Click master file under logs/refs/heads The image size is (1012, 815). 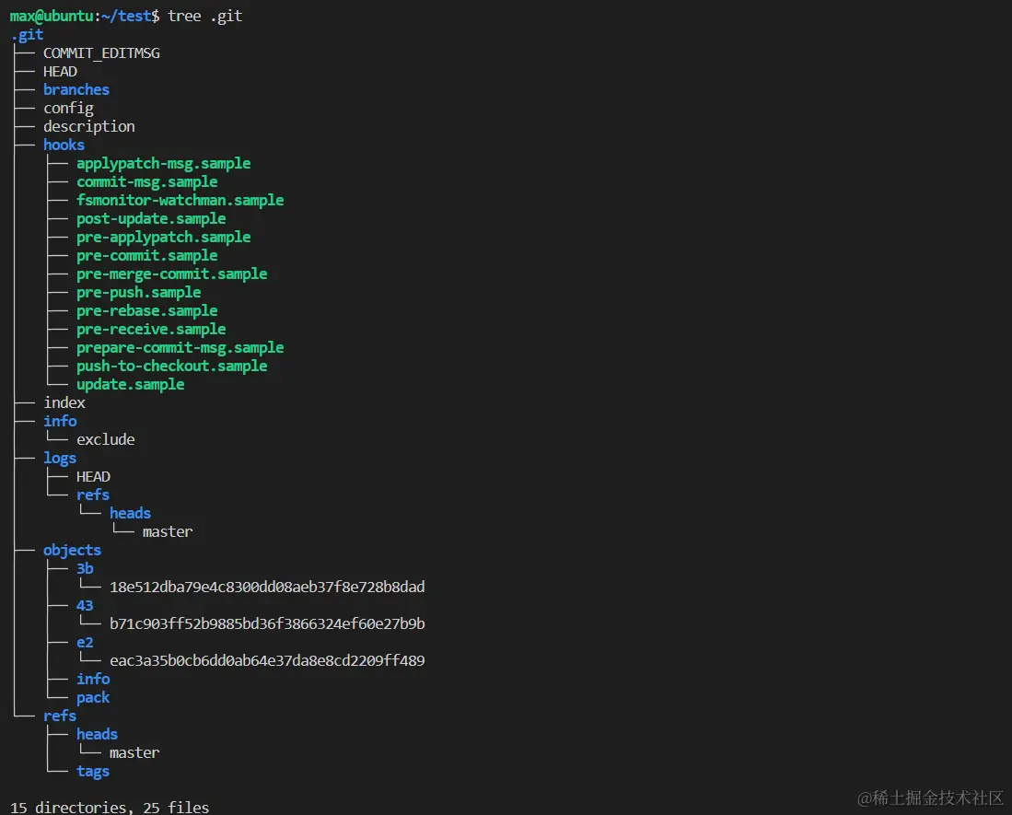click(168, 531)
